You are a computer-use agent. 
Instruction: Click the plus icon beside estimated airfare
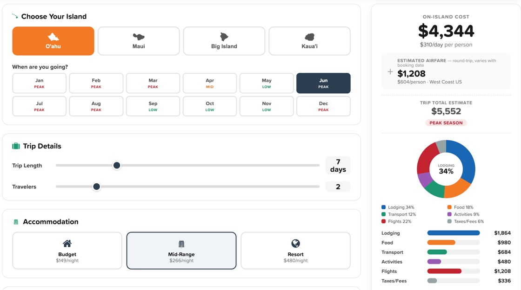[390, 71]
